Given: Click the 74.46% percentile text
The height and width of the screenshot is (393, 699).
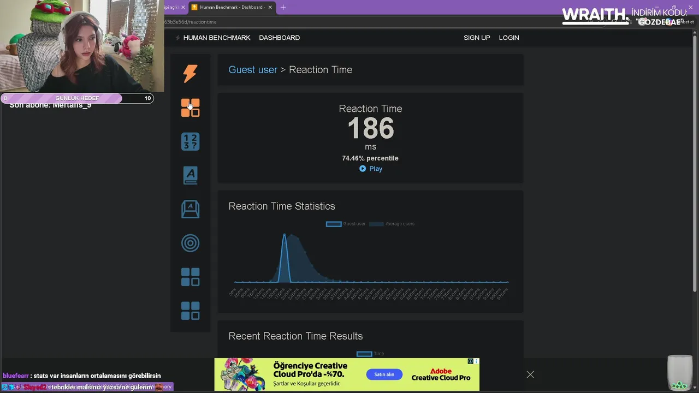Looking at the screenshot, I should tap(370, 158).
